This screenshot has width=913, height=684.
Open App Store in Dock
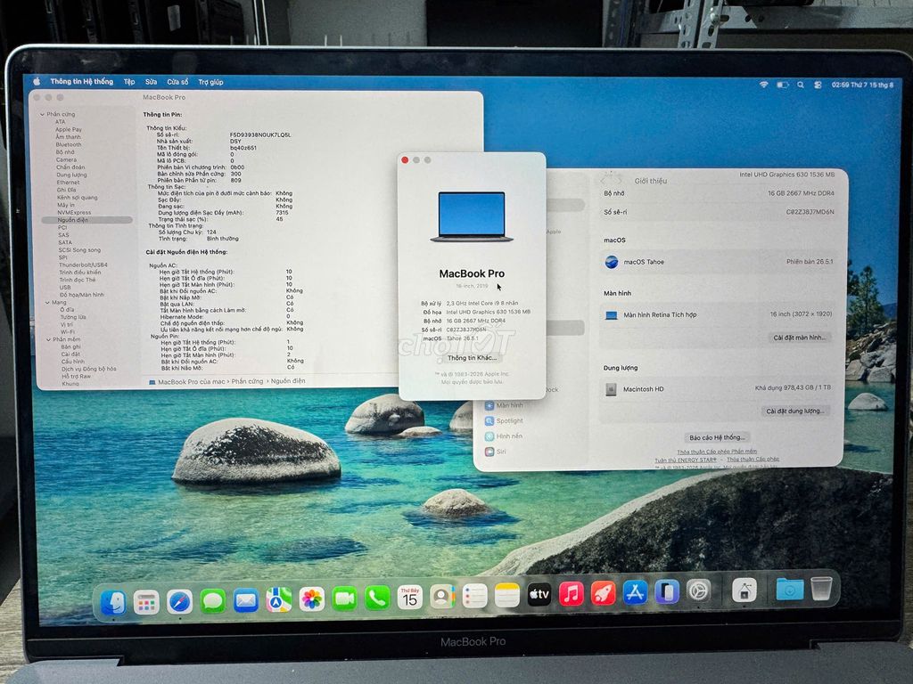coord(635,593)
